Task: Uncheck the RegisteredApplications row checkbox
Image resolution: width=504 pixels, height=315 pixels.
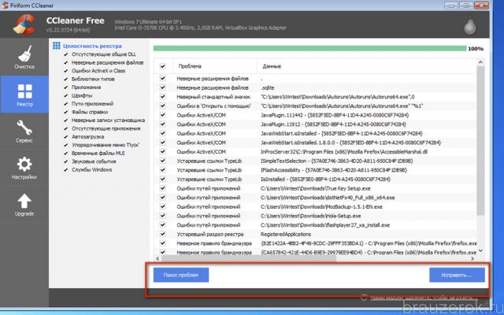Action: pos(163,234)
